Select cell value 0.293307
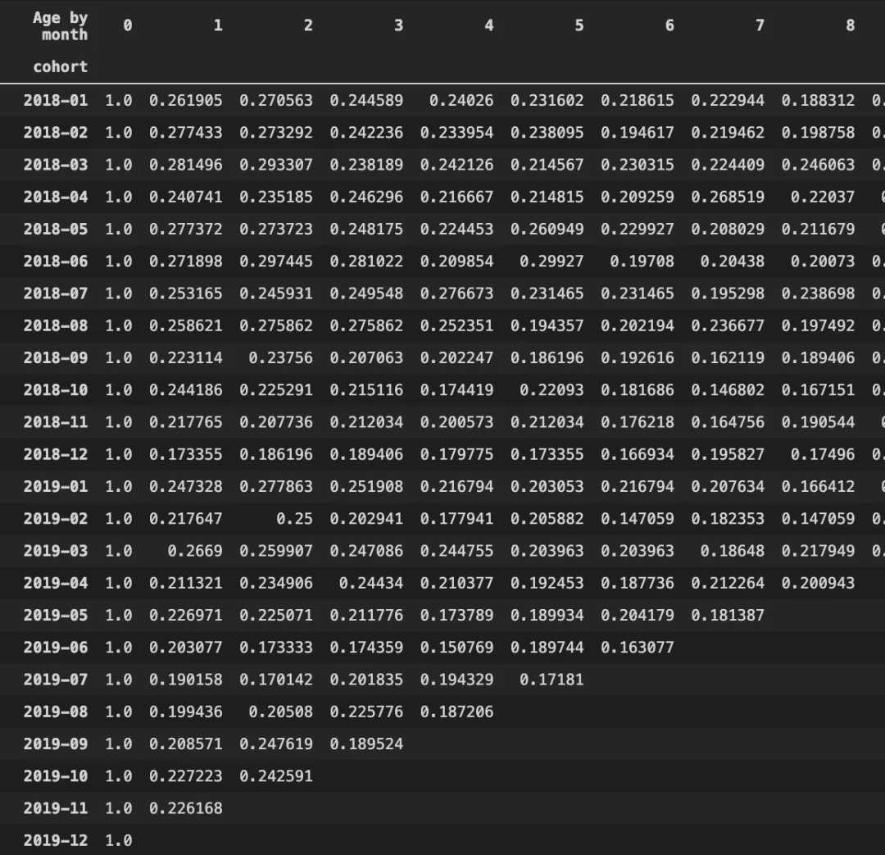Screen dimensions: 885x855 (276, 164)
